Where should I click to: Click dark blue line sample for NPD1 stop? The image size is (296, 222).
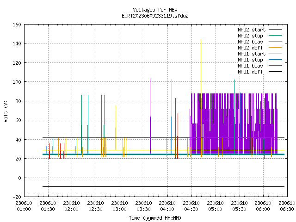click(x=276, y=60)
